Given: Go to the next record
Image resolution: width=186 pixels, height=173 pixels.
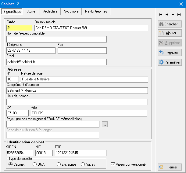Looking at the screenshot, I should (173, 14).
